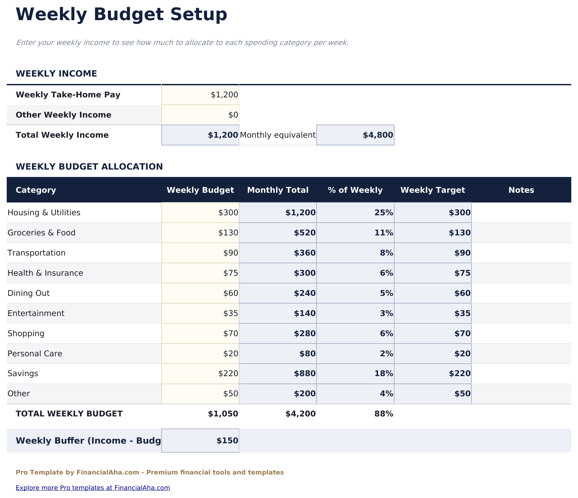The width and height of the screenshot is (578, 498).
Task: Click the Notes cell for Savings row
Action: (x=521, y=373)
